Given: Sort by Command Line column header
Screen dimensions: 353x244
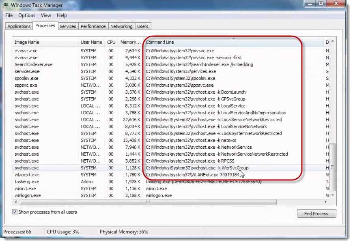Looking at the screenshot, I should 233,42.
